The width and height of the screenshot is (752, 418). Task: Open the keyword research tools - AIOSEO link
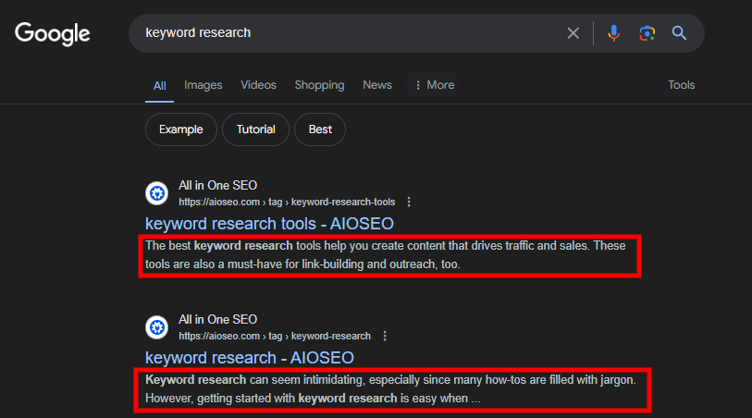[269, 224]
